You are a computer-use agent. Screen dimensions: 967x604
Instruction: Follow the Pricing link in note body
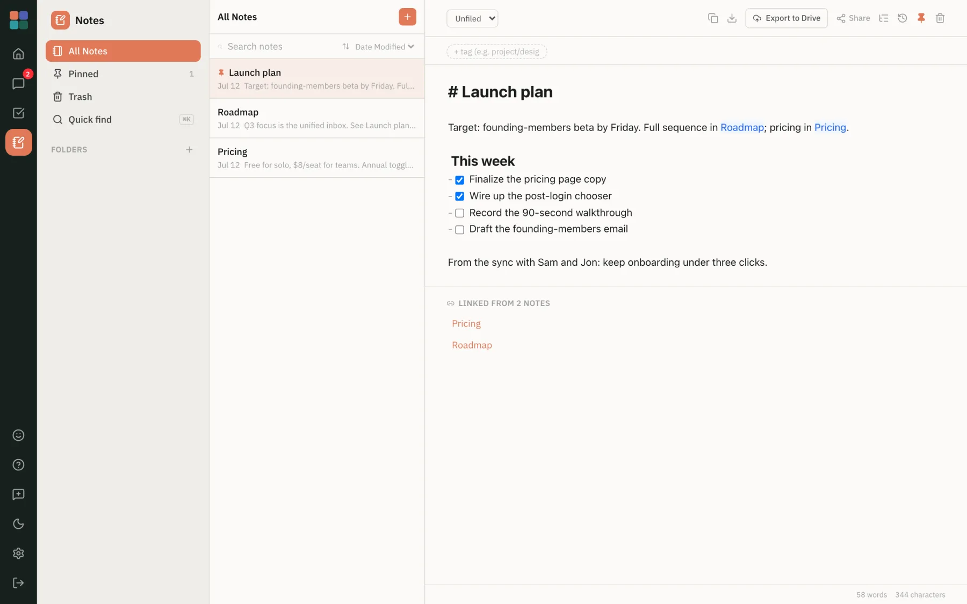pos(830,127)
